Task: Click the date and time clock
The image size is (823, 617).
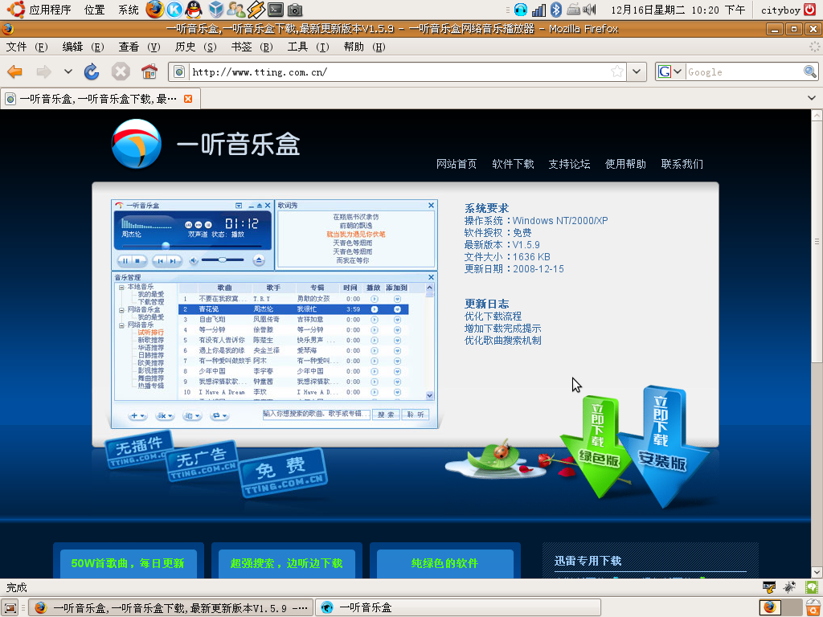Action: (678, 10)
